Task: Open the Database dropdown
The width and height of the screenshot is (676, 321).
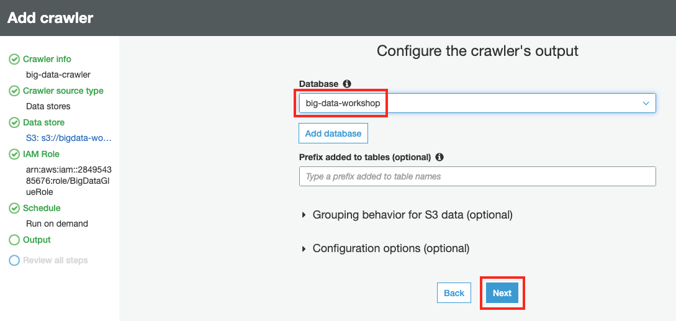Action: point(477,103)
